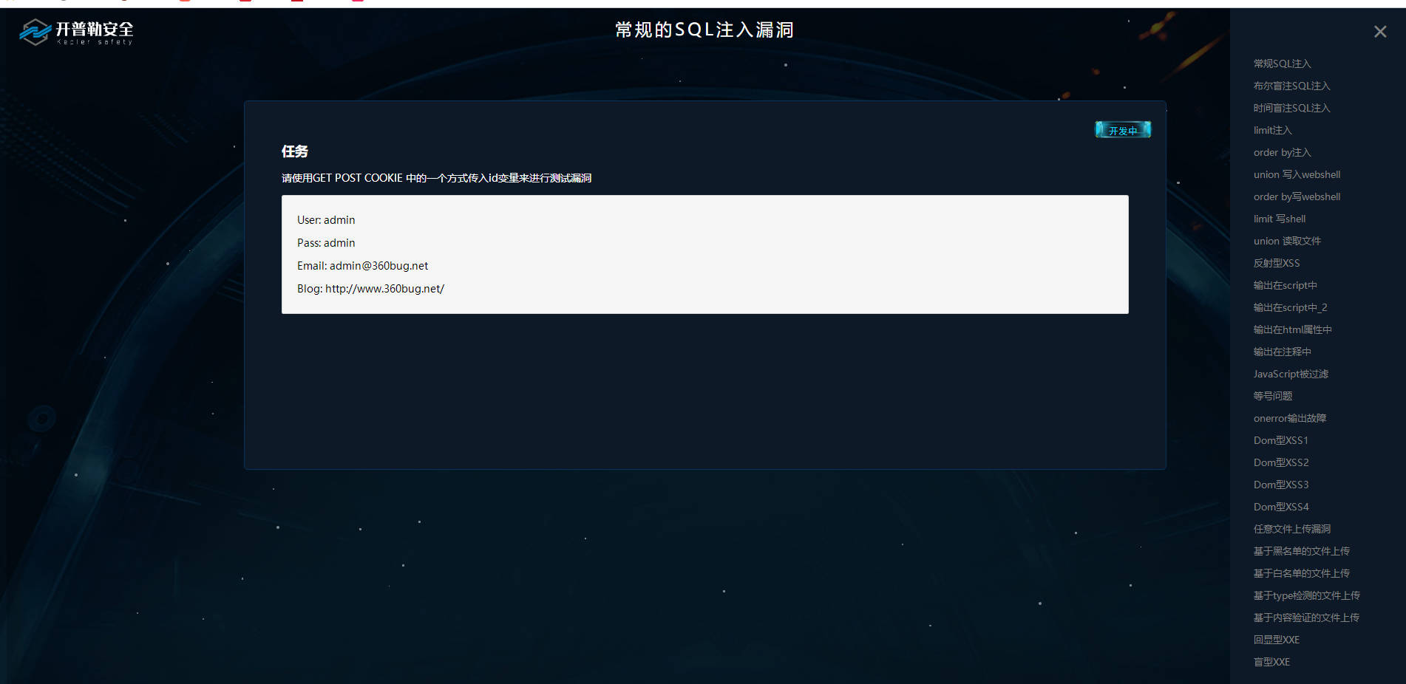Click the Email admin@360bug.net line
The width and height of the screenshot is (1406, 684).
pos(362,266)
